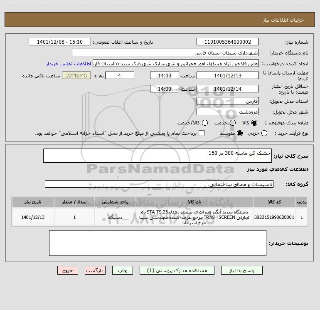
Task: Click the response deadline date 1401/12/13 field
Action: click(228, 75)
